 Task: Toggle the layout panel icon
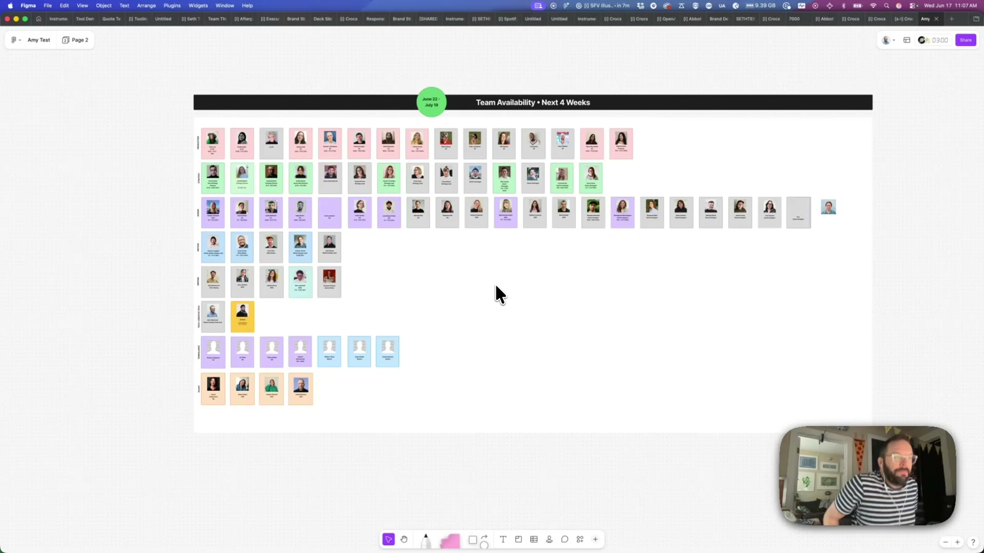(907, 40)
